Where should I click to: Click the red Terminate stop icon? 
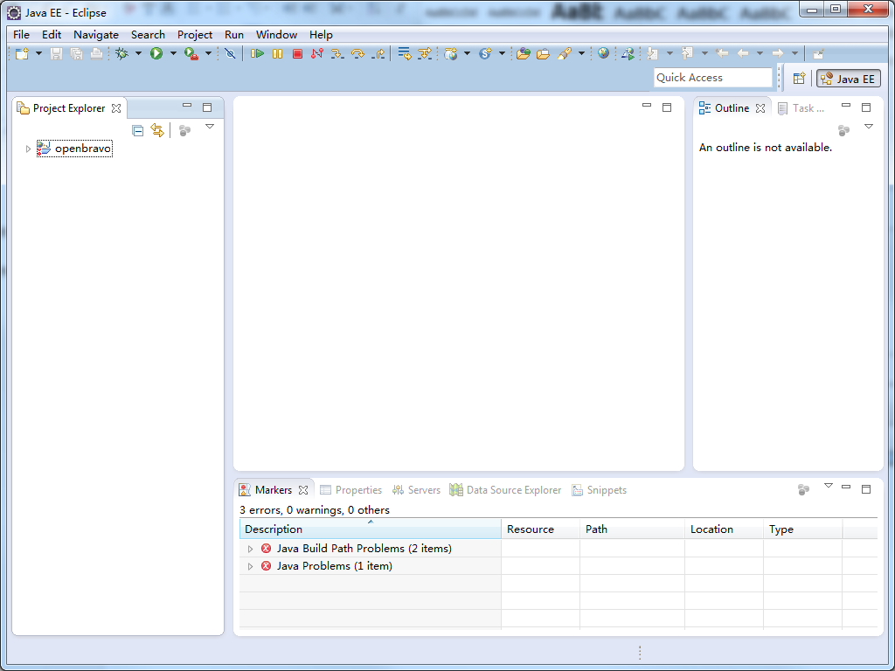(x=297, y=53)
